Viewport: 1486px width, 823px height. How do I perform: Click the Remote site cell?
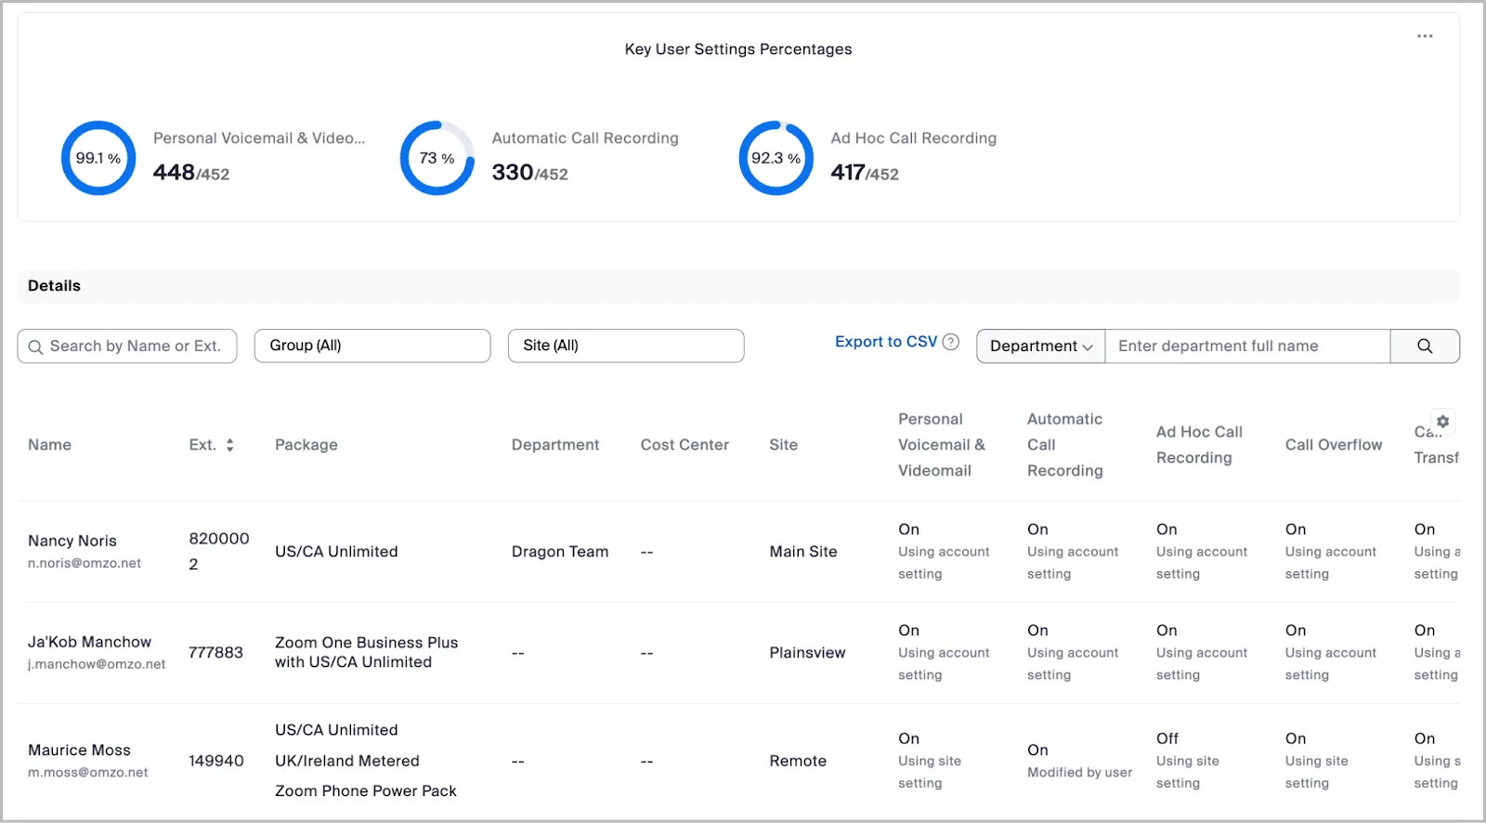798,761
